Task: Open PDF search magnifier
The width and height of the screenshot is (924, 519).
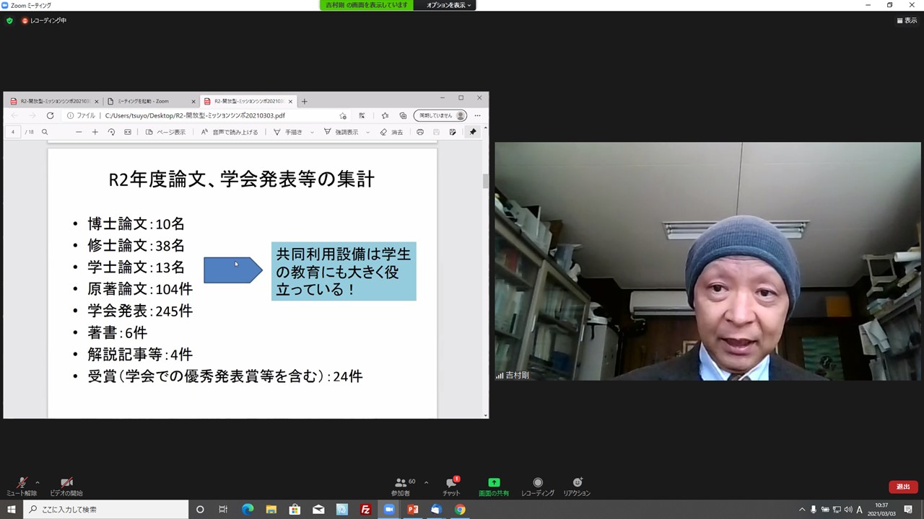Action: click(x=45, y=132)
